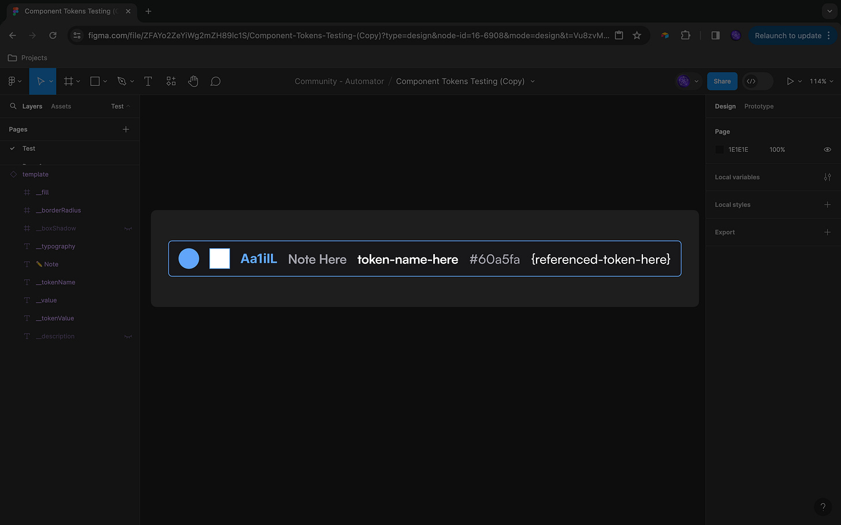The image size is (841, 525).
Task: Edit the 100% page opacity field
Action: [x=777, y=150]
